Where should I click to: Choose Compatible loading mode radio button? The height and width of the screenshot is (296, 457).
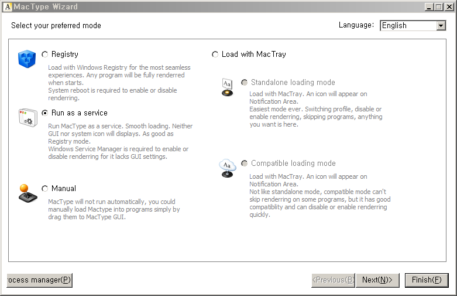(244, 163)
